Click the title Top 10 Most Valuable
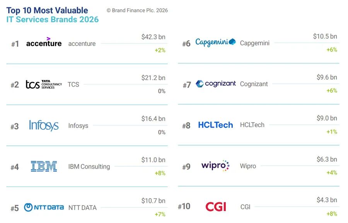Screen dimensions: 348x223 pos(47,10)
